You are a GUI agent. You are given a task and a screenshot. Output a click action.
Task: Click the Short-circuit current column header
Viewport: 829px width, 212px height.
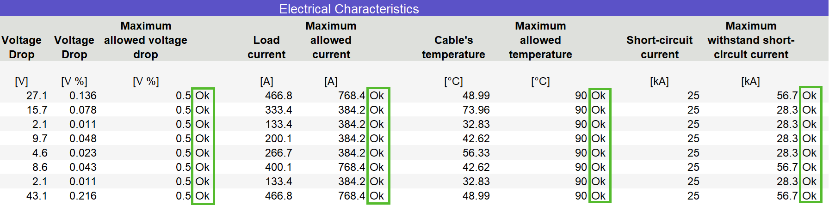coord(659,47)
